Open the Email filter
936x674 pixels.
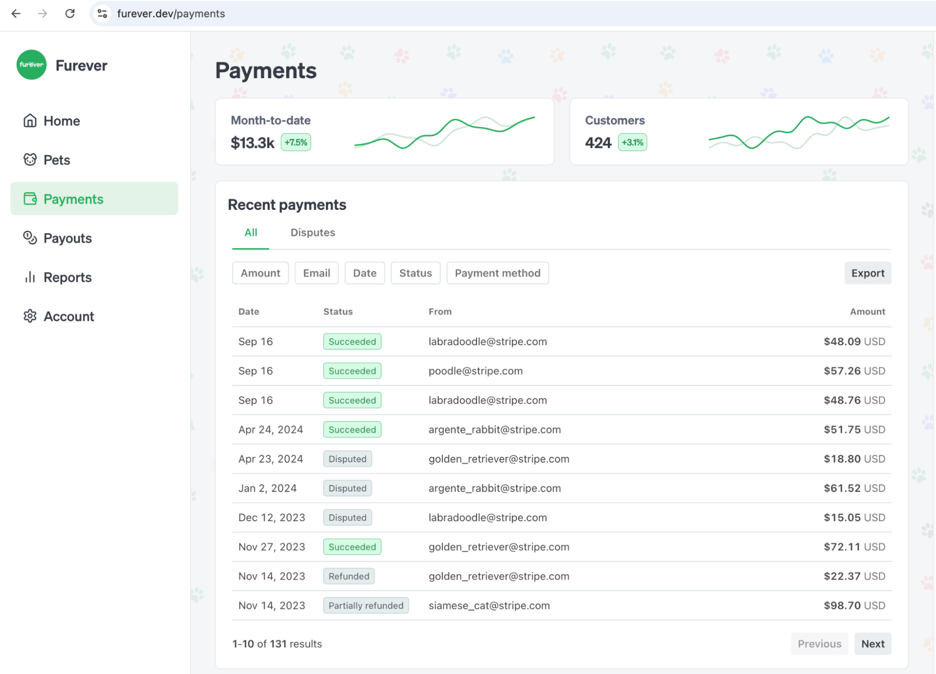(317, 273)
